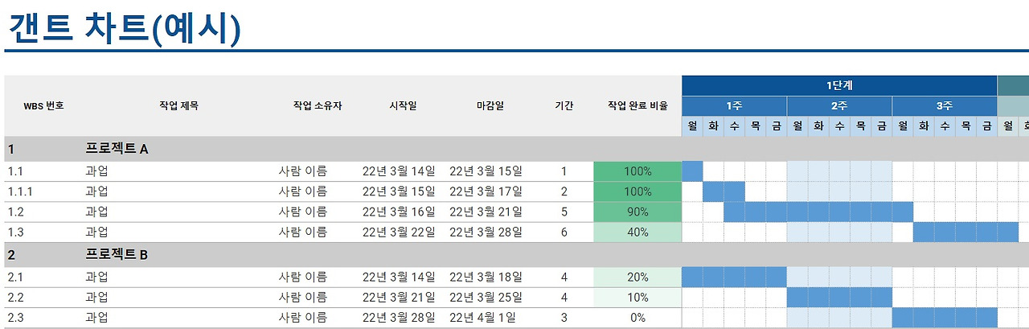Click WBS number 2.2 cell
This screenshot has height=329, width=1029.
point(16,298)
